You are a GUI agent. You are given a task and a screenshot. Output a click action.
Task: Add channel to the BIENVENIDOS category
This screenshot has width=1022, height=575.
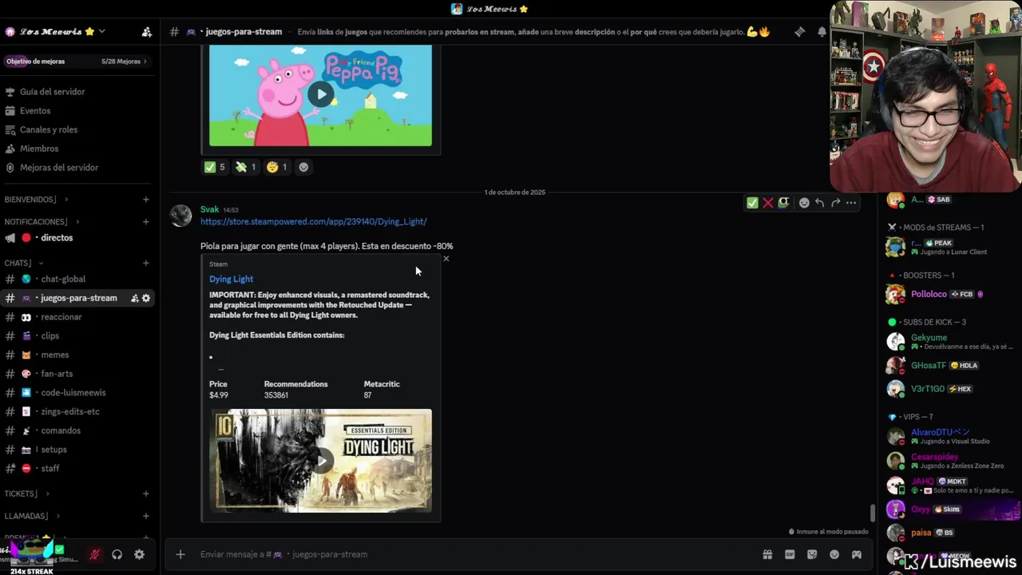click(146, 200)
